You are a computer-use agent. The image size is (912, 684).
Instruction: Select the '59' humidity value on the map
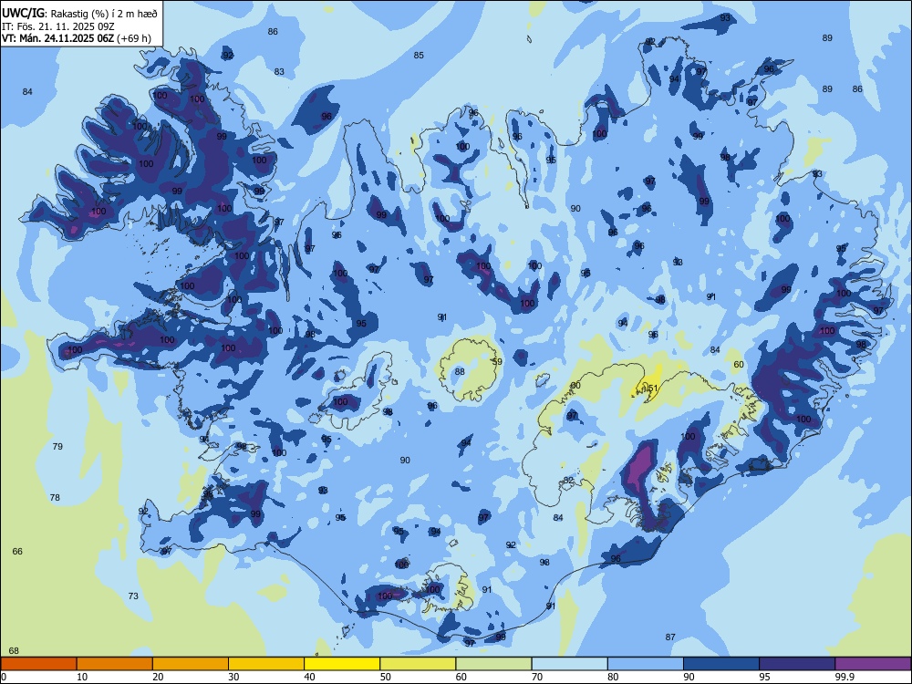(x=497, y=362)
